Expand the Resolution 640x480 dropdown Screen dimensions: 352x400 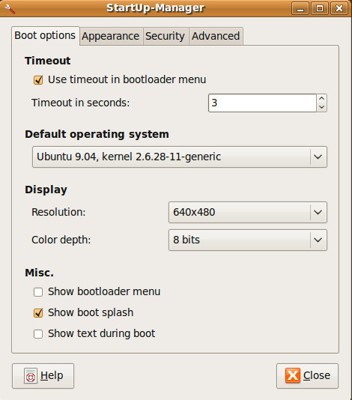click(x=248, y=212)
